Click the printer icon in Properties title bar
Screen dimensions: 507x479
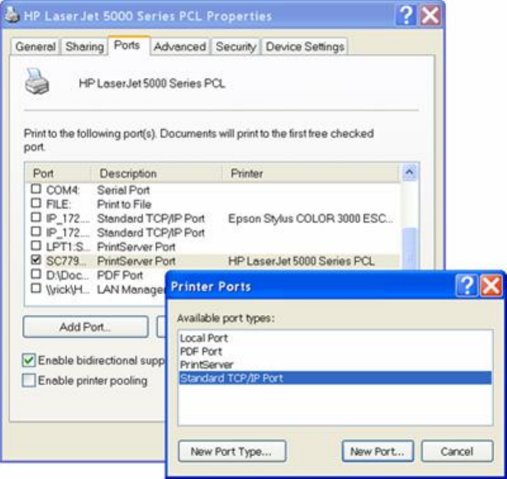click(12, 15)
